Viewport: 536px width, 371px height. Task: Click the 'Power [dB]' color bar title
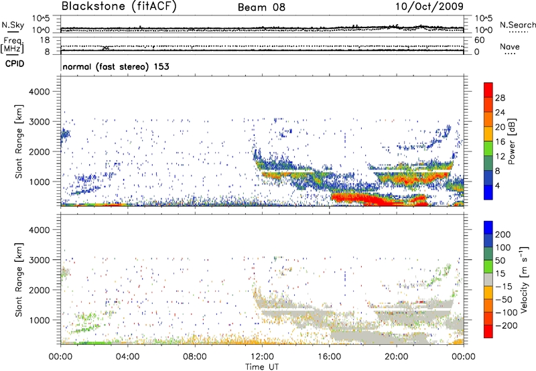[511, 141]
